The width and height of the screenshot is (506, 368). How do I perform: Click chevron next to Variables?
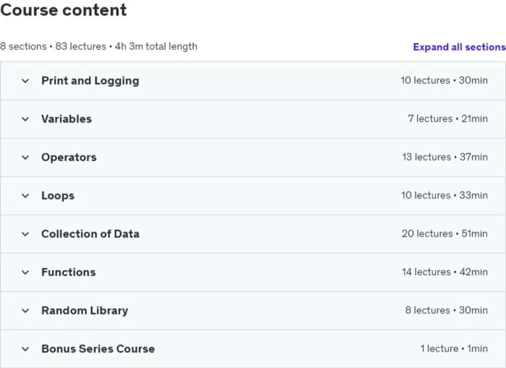pos(25,119)
